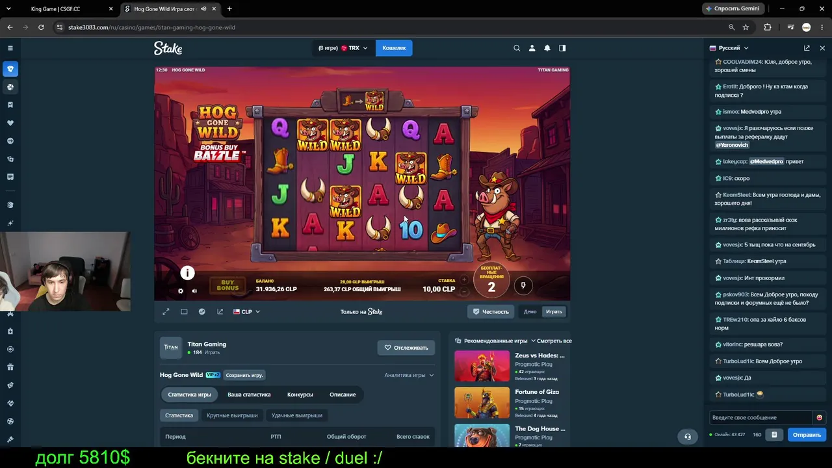
Task: Open game settings gear icon
Action: pyautogui.click(x=181, y=291)
